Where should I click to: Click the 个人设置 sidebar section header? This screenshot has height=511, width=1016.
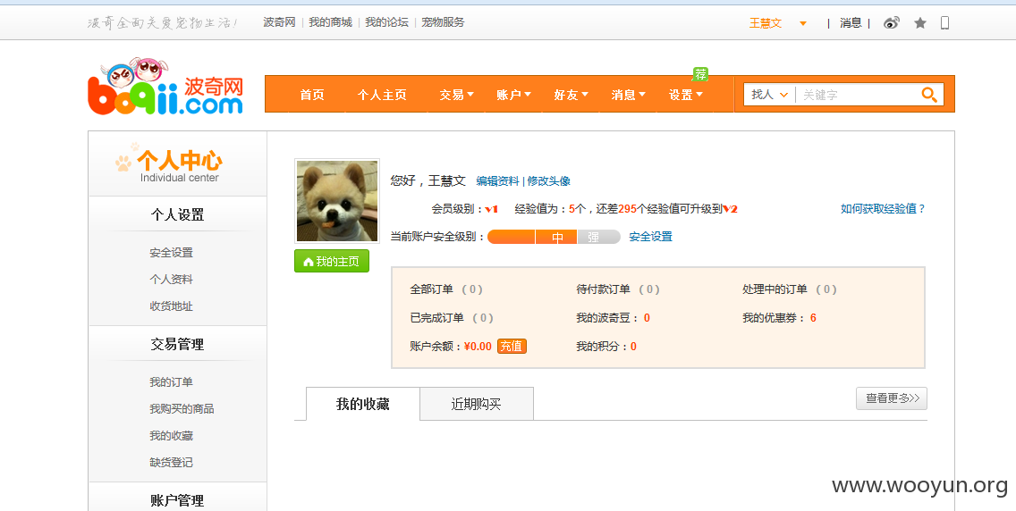point(178,214)
